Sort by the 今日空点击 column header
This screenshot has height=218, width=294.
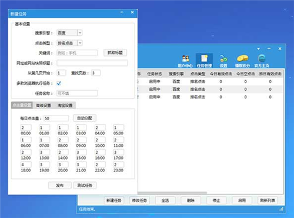(x=245, y=74)
